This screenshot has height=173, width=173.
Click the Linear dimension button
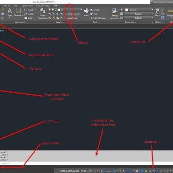click(29, 10)
